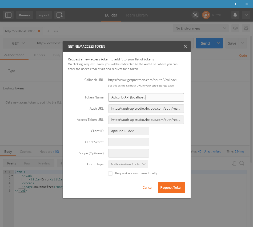Enable Request access token locally checkbox
Viewport: 253px width, 227px height.
[x=110, y=174]
